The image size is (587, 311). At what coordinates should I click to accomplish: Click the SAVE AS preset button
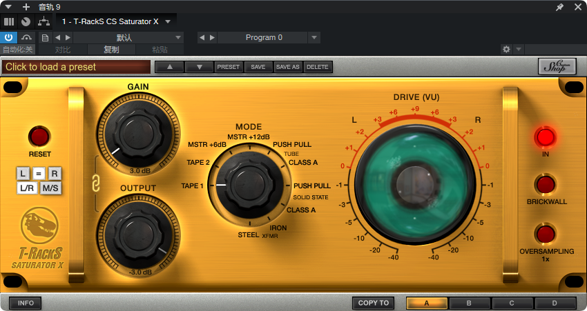pos(288,67)
